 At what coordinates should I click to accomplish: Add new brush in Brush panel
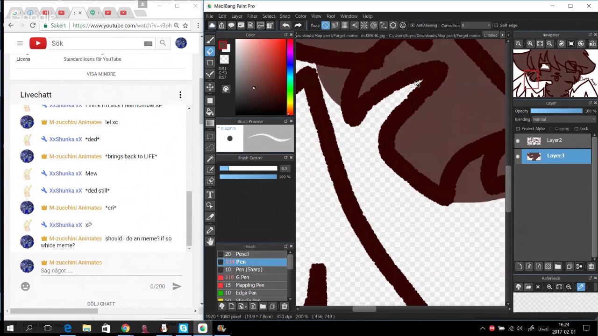[x=232, y=306]
